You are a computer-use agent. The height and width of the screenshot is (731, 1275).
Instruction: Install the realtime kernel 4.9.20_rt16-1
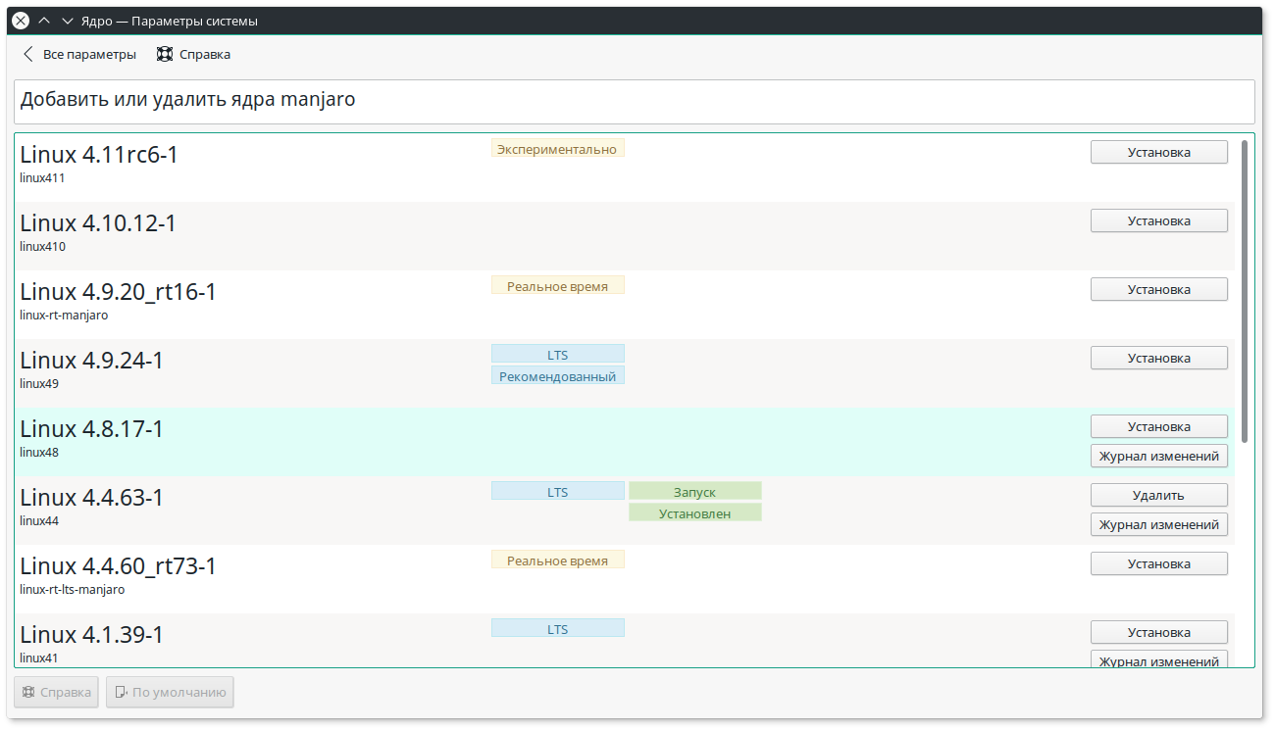pos(1158,289)
